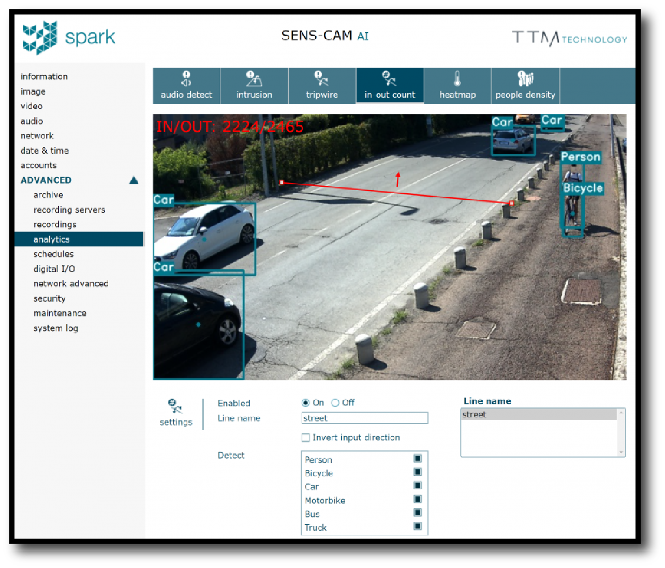This screenshot has height=568, width=665.
Task: Select the in-out count icon
Action: pyautogui.click(x=389, y=79)
